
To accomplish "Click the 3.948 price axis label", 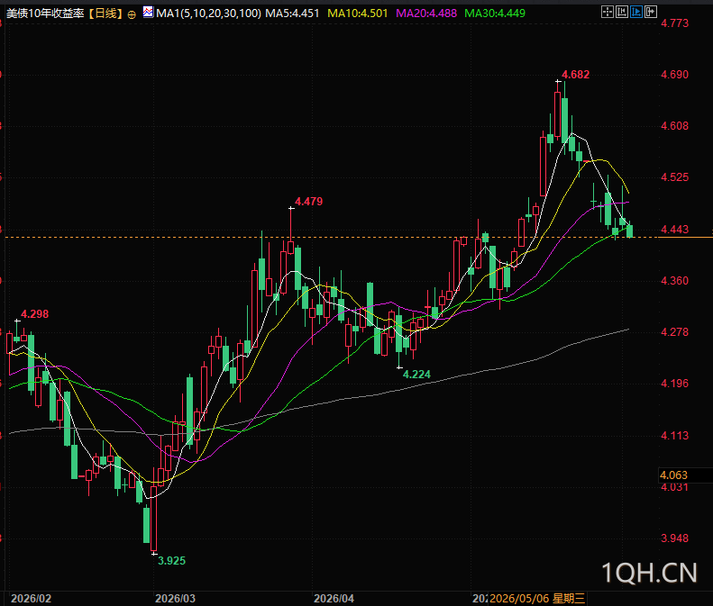I will (675, 538).
